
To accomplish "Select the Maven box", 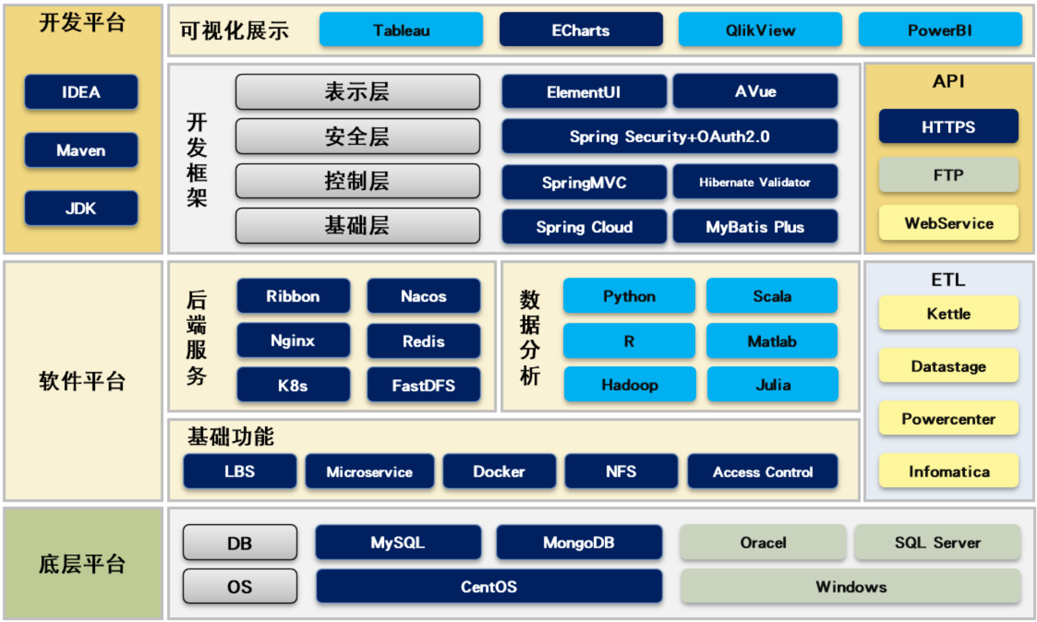I will click(x=81, y=150).
